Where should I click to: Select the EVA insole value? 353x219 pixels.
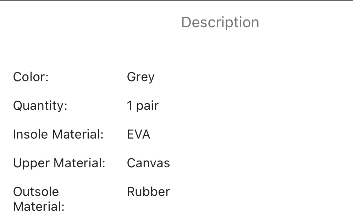tap(138, 134)
